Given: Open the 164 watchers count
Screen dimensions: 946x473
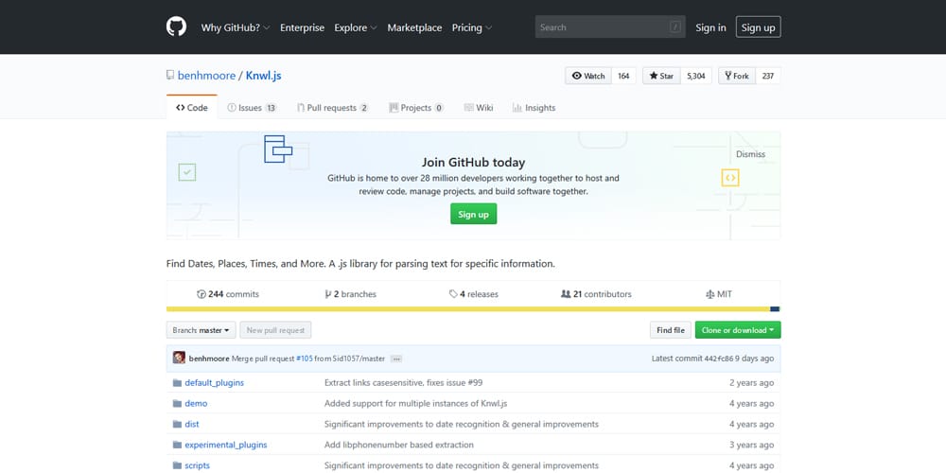Looking at the screenshot, I should click(x=623, y=76).
